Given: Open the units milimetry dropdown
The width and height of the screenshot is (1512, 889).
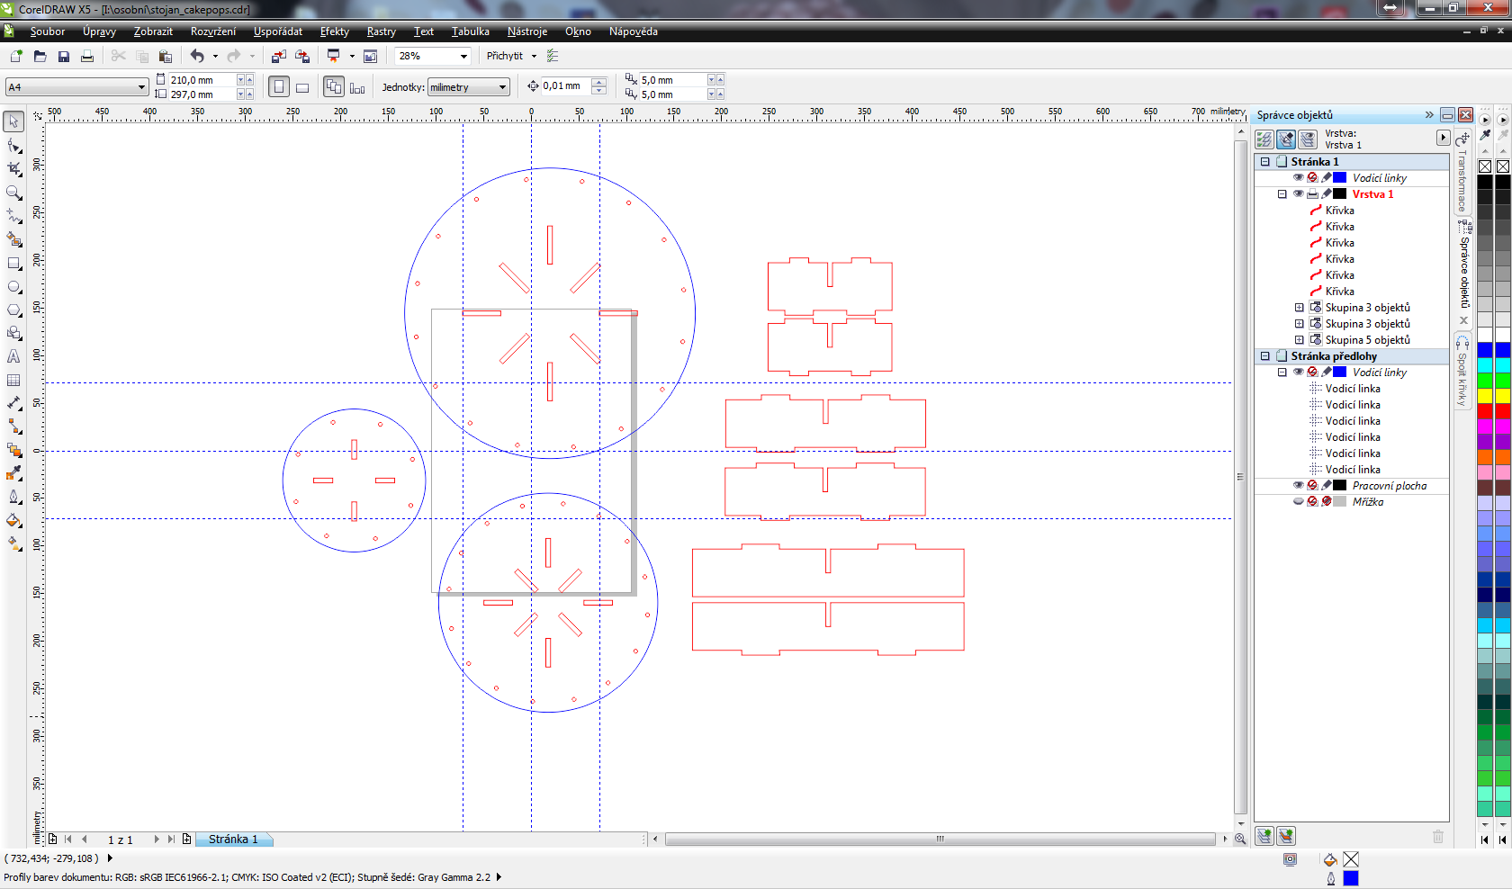Looking at the screenshot, I should point(502,87).
